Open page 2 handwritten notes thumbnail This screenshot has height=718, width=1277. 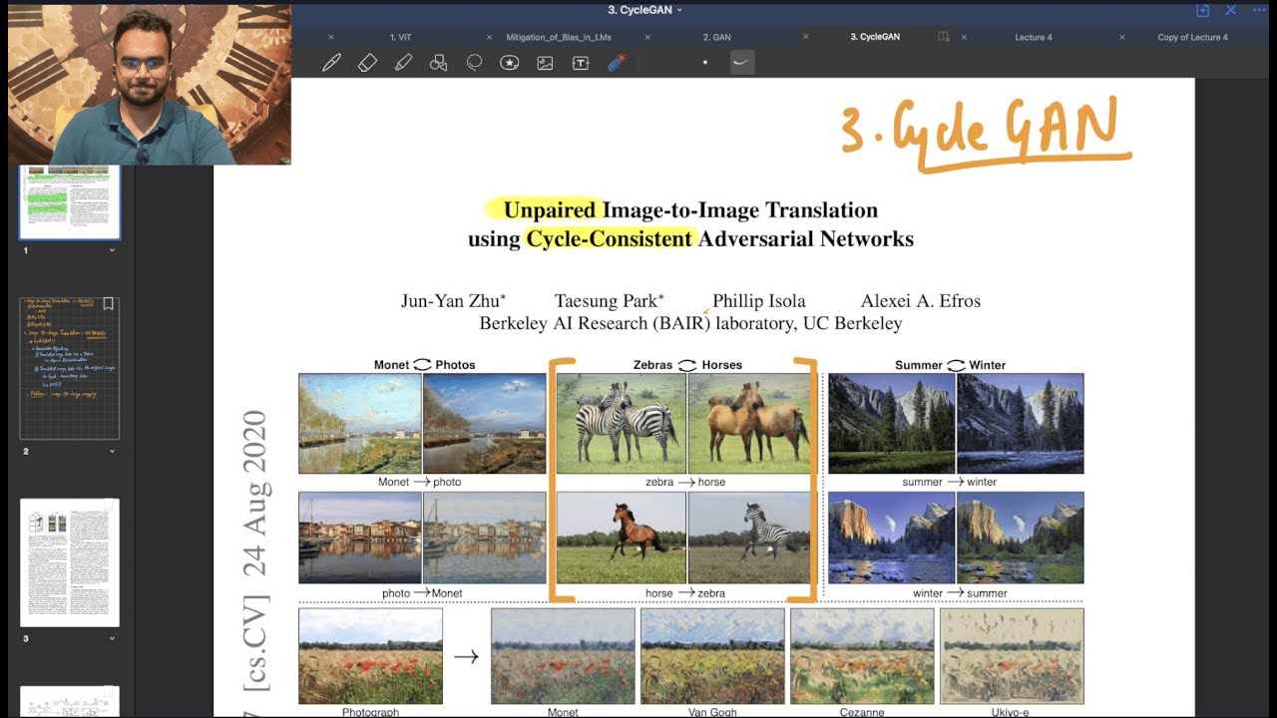coord(70,367)
